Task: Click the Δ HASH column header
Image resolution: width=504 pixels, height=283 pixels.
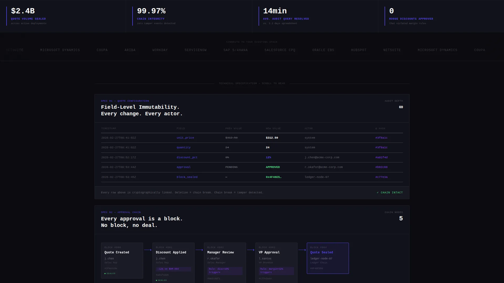Action: tap(380, 128)
